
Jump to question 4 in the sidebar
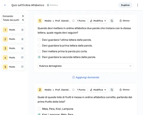pos(13,57)
